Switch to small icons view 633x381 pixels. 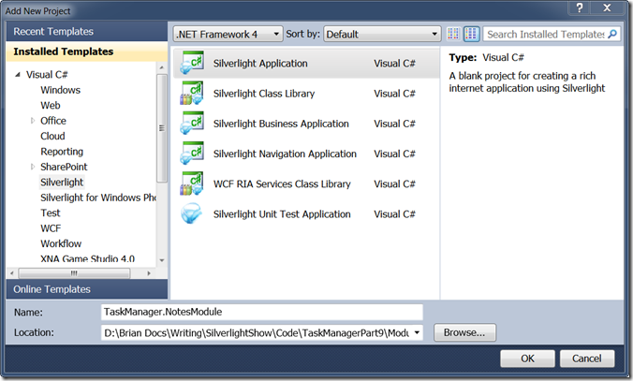click(x=453, y=34)
